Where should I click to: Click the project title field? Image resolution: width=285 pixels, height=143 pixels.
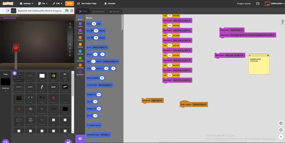(40, 11)
